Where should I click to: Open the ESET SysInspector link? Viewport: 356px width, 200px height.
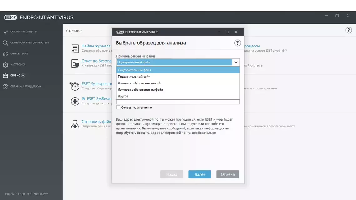97,84
